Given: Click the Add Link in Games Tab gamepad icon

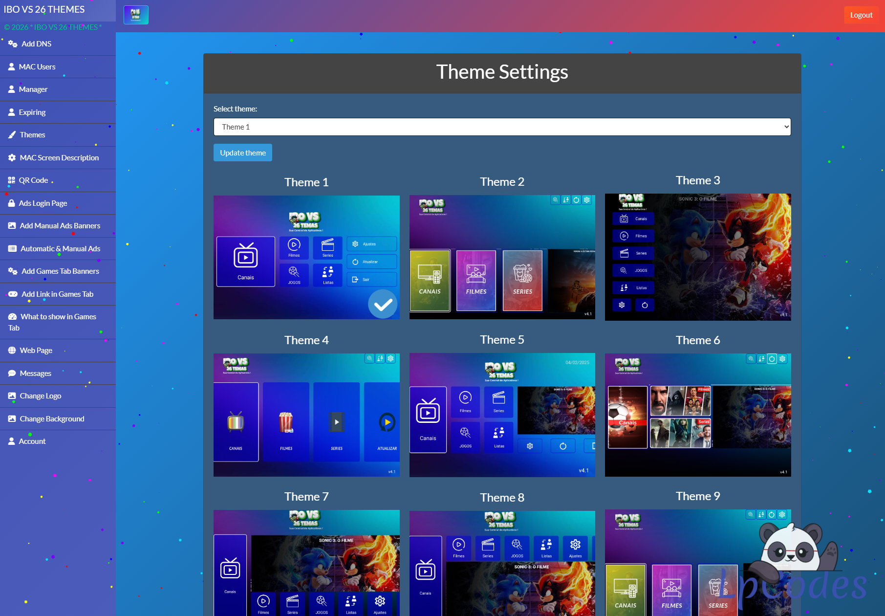Looking at the screenshot, I should pyautogui.click(x=13, y=294).
